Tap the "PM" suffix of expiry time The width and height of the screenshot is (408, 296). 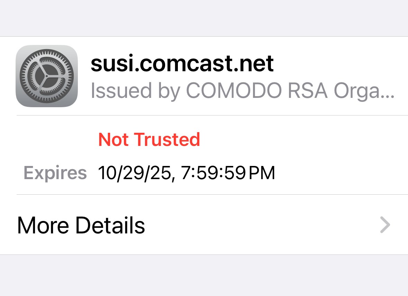tap(262, 173)
